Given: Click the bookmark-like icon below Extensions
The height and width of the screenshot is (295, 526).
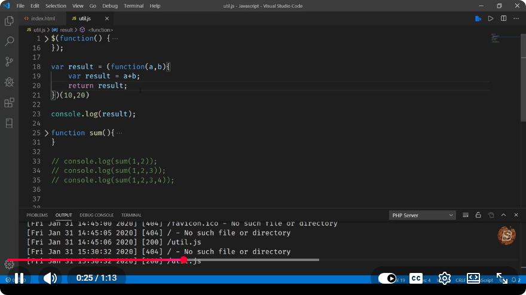Looking at the screenshot, I should (x=9, y=123).
